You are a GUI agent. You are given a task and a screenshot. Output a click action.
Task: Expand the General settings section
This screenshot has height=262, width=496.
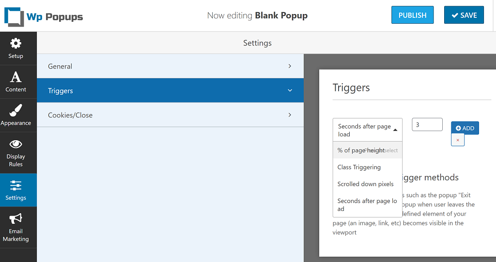[x=170, y=66]
